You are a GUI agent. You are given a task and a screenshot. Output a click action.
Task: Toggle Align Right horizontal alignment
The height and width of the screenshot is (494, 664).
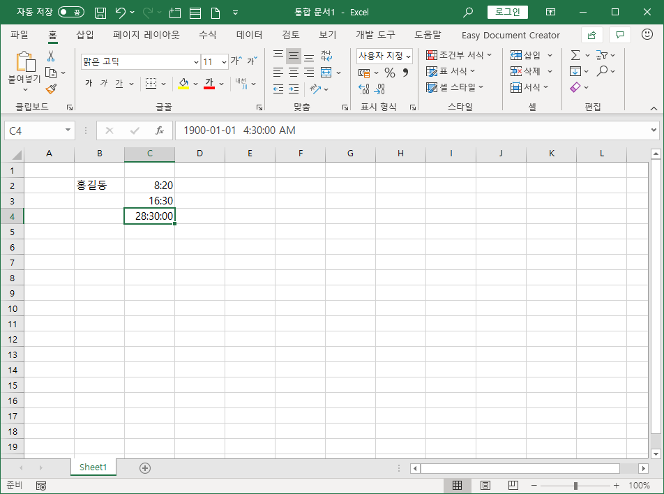309,73
